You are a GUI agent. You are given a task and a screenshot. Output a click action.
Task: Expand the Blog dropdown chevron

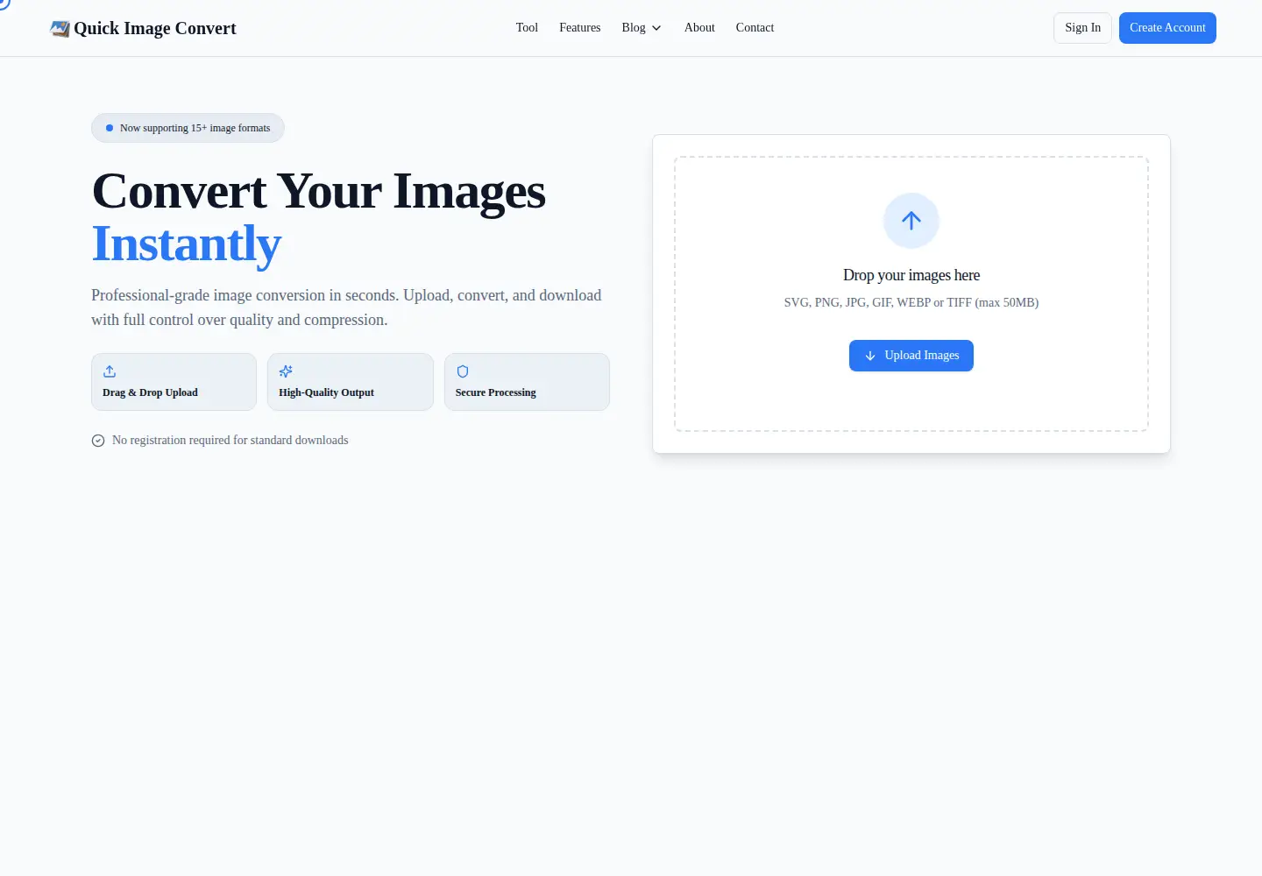click(656, 28)
